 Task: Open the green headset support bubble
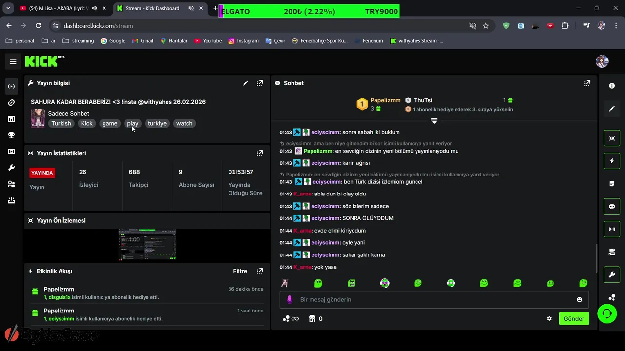tap(607, 313)
